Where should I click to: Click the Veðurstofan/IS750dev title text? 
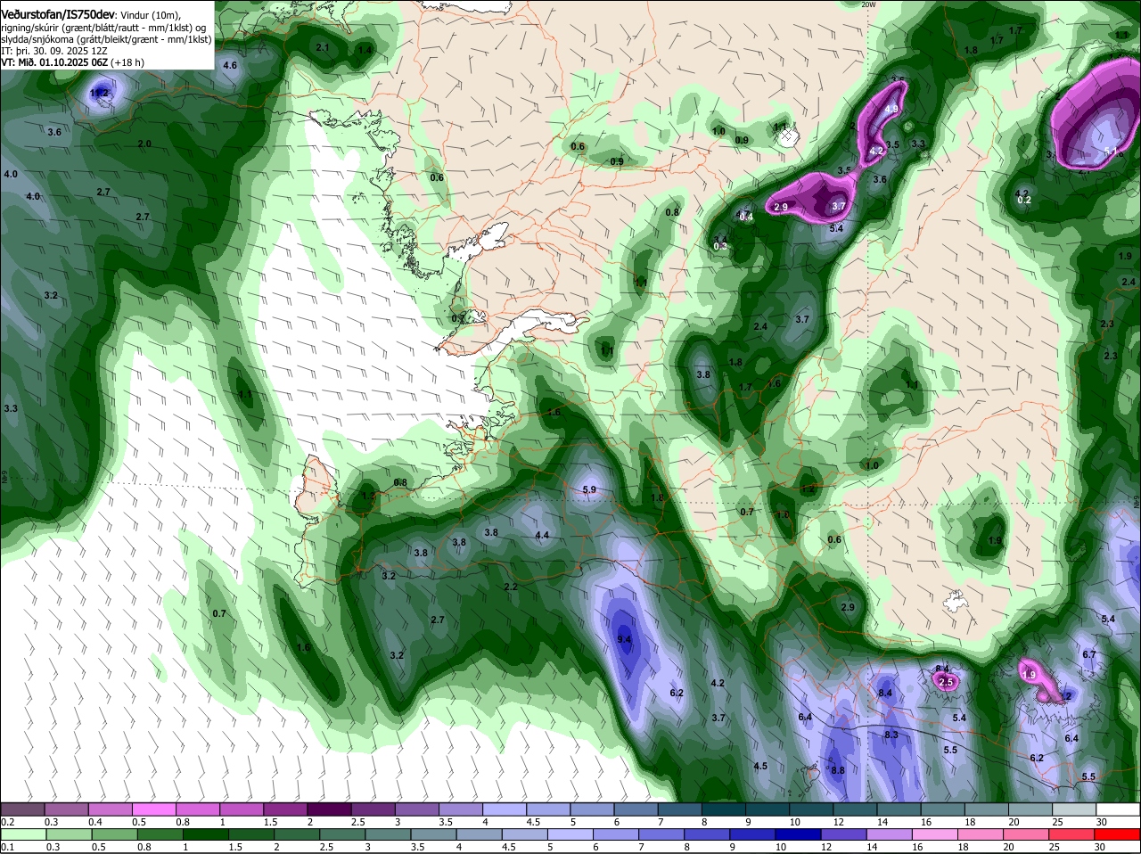[x=58, y=14]
